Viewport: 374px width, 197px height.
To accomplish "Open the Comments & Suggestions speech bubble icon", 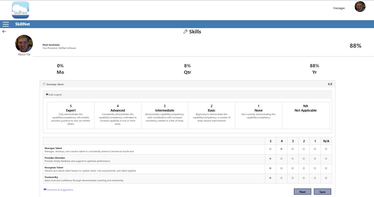I will coord(45,189).
